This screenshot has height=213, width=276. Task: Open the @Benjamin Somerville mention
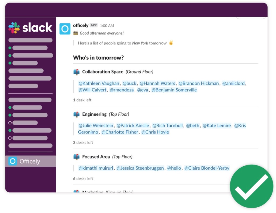click(174, 90)
